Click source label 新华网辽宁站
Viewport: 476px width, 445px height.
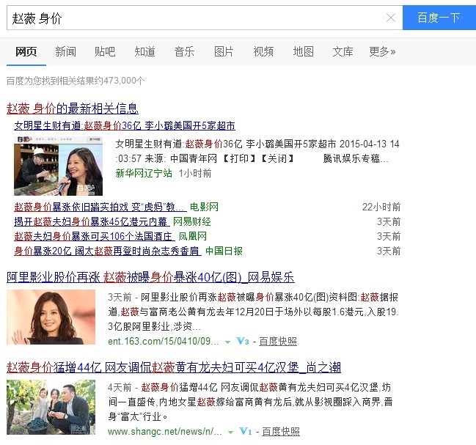pos(144,173)
